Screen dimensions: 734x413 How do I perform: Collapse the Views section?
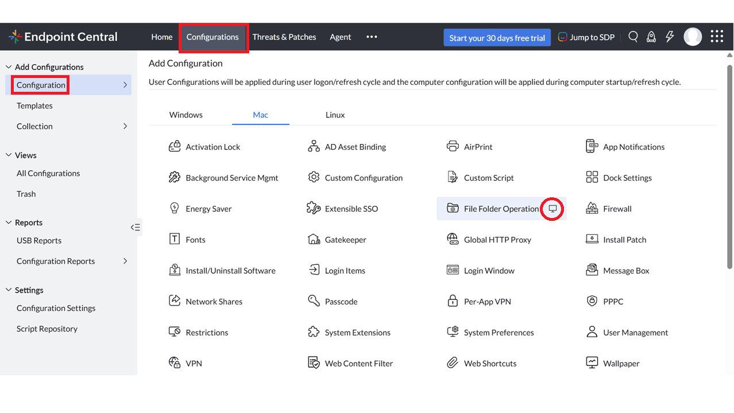pos(9,155)
